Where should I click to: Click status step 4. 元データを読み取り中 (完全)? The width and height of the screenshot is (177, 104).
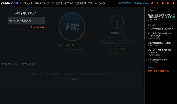[x=159, y=52]
